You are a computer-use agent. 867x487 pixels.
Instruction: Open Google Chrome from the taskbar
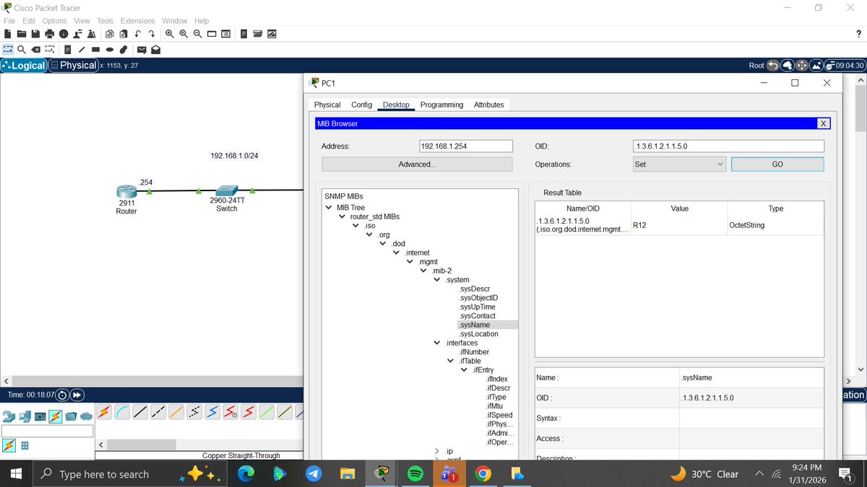tap(483, 474)
